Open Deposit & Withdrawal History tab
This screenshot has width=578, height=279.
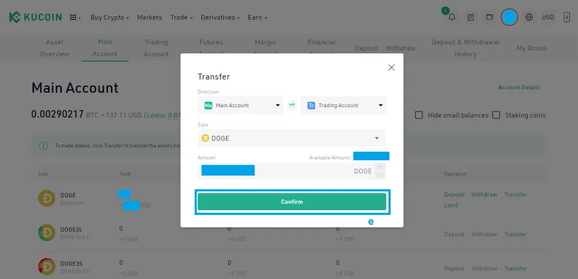pyautogui.click(x=466, y=48)
